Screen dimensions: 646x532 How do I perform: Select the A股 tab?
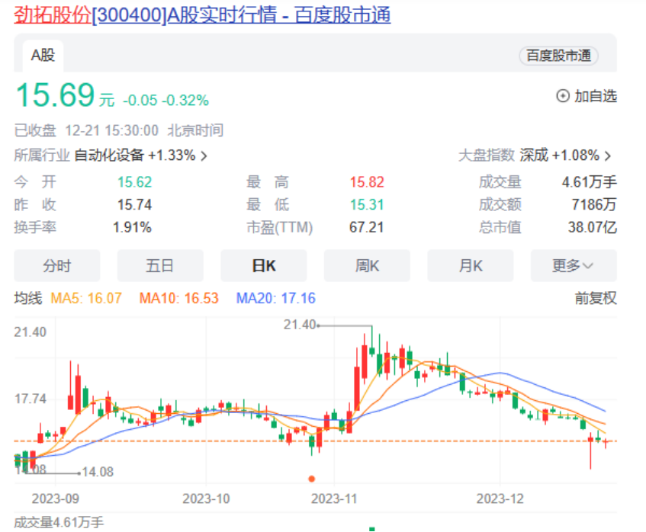point(42,55)
